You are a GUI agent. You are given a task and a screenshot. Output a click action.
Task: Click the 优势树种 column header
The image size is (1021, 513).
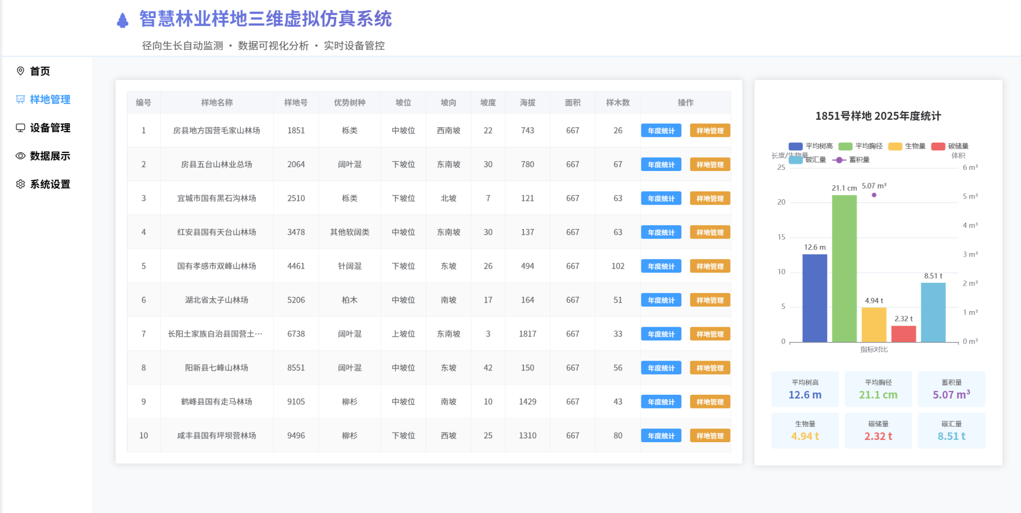pos(349,102)
